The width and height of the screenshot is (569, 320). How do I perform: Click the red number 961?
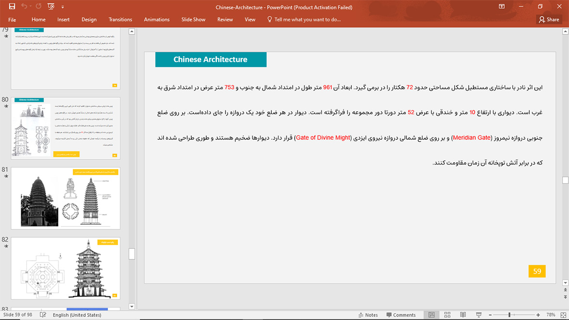(328, 88)
